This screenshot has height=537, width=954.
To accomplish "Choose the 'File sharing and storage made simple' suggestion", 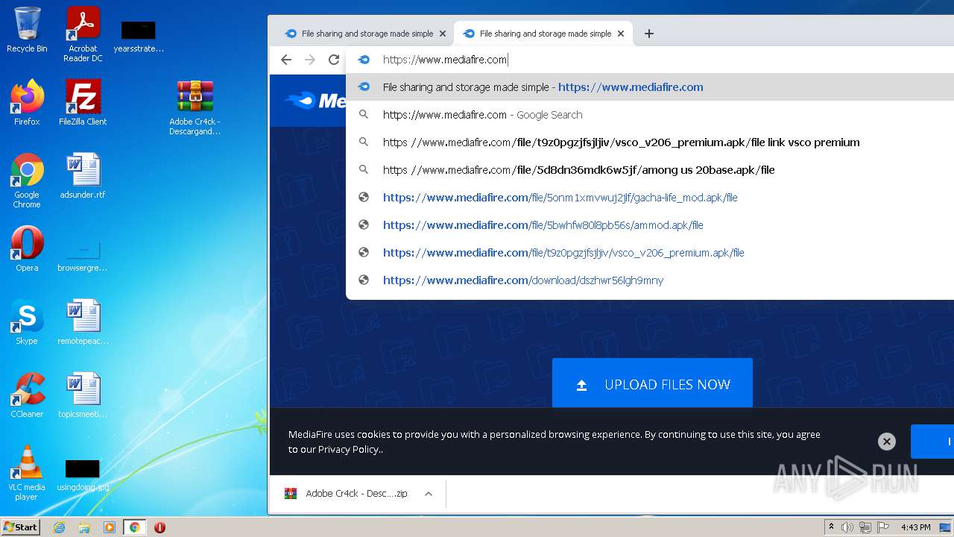I will click(x=650, y=87).
